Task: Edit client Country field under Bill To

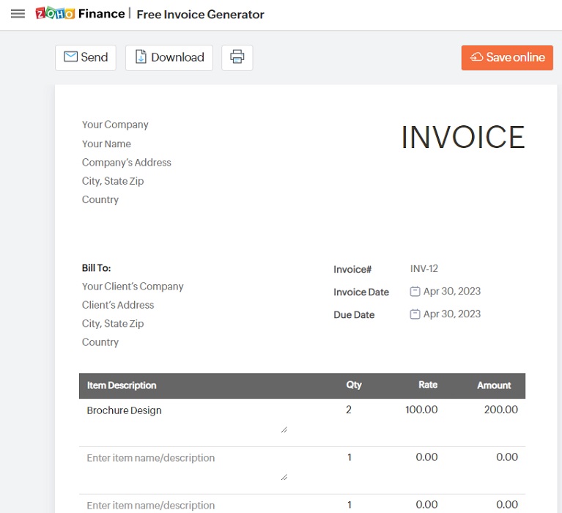Action: click(100, 342)
